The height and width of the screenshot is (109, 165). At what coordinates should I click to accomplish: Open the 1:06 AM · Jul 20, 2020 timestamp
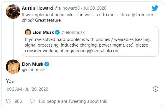(27, 89)
